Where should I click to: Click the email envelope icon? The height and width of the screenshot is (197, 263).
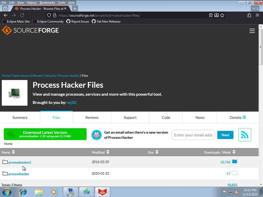click(x=97, y=135)
